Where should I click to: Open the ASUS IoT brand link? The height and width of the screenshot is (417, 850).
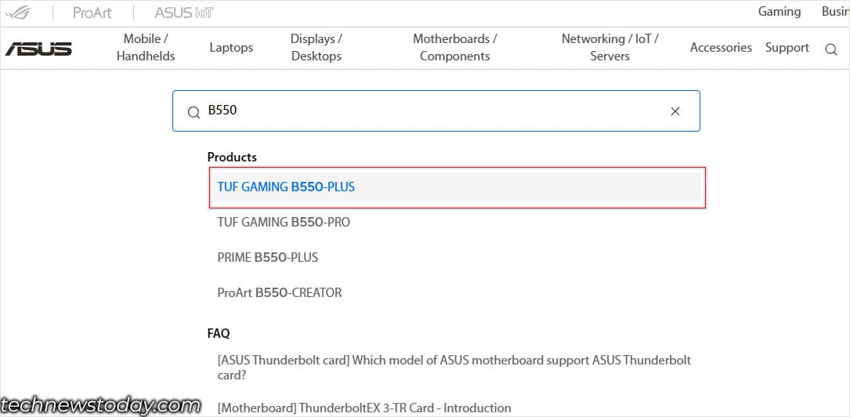pos(184,13)
